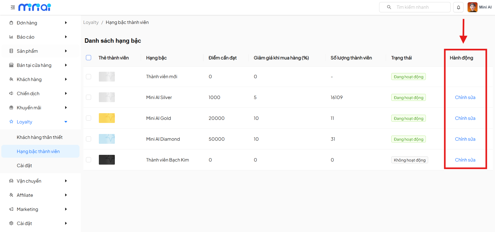Screen dimensions: 495x232
Task: Click Chỉnh sửa for Mini AI Diamond
Action: coord(465,139)
